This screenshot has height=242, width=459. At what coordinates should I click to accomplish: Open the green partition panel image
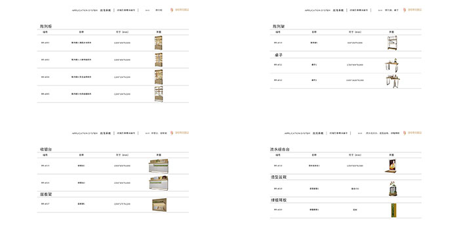[x=393, y=211]
